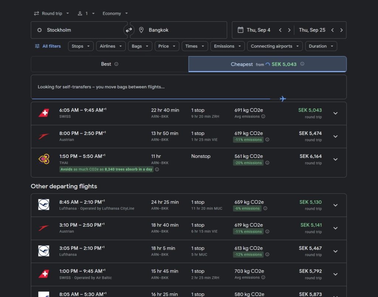Click the origin circle icon beside Stockholm
This screenshot has height=297, width=378.
point(39,30)
